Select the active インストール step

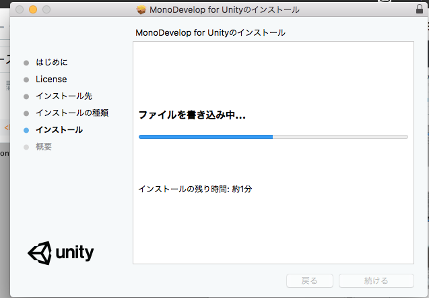[59, 130]
